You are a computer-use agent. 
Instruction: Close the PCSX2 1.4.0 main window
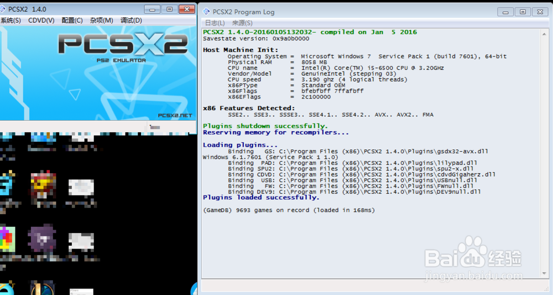click(186, 9)
